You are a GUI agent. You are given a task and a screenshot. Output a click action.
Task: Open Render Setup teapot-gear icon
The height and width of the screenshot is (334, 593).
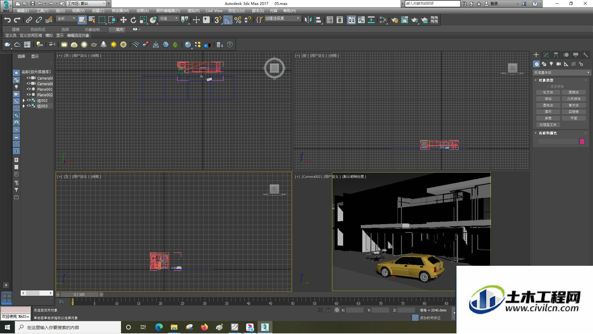pyautogui.click(x=395, y=20)
